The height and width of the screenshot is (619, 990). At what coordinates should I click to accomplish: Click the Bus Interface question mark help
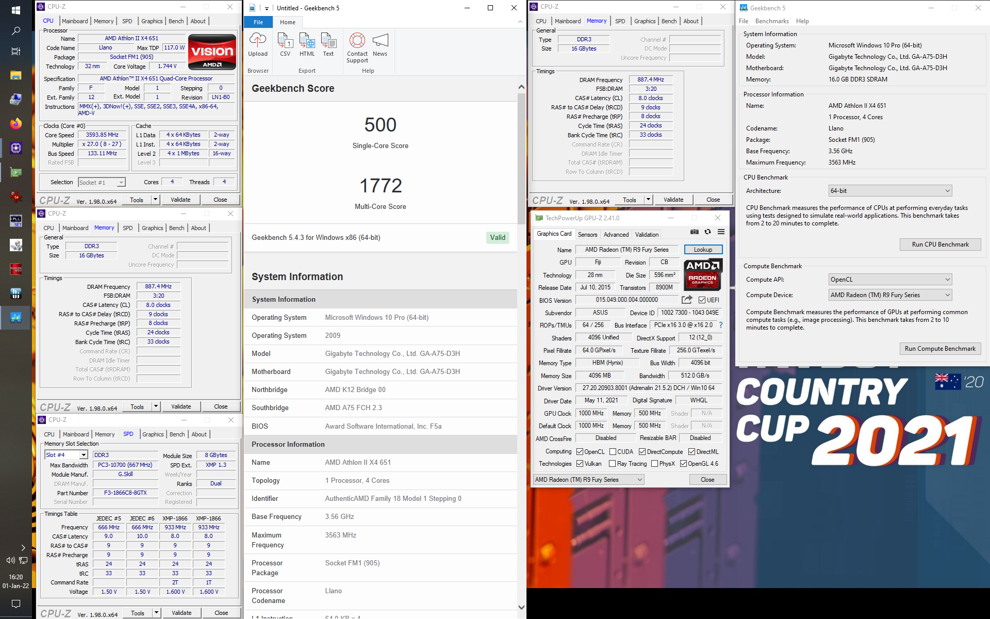tap(721, 325)
